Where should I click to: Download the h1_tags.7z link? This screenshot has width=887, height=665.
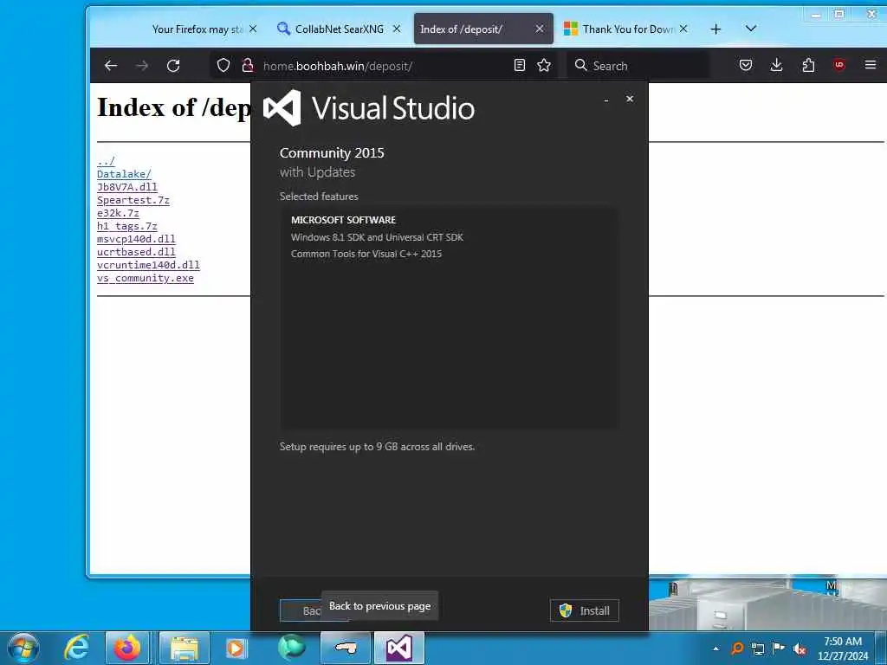[127, 226]
